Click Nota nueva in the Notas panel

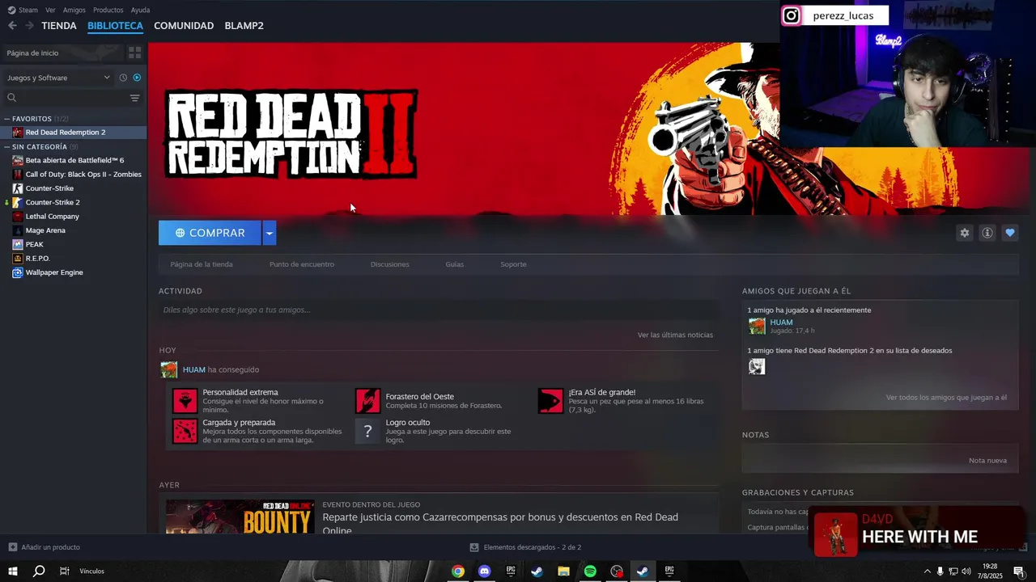click(987, 461)
